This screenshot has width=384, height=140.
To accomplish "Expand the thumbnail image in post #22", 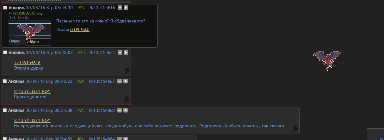I will (30, 33).
